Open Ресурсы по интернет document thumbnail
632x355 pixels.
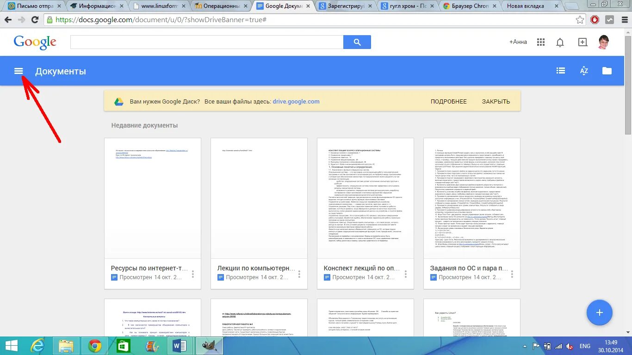point(153,198)
